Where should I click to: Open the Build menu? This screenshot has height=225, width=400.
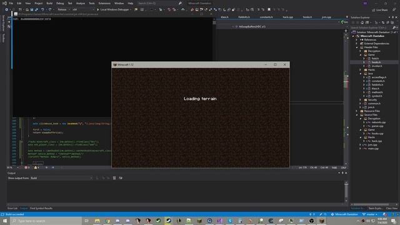49,3
